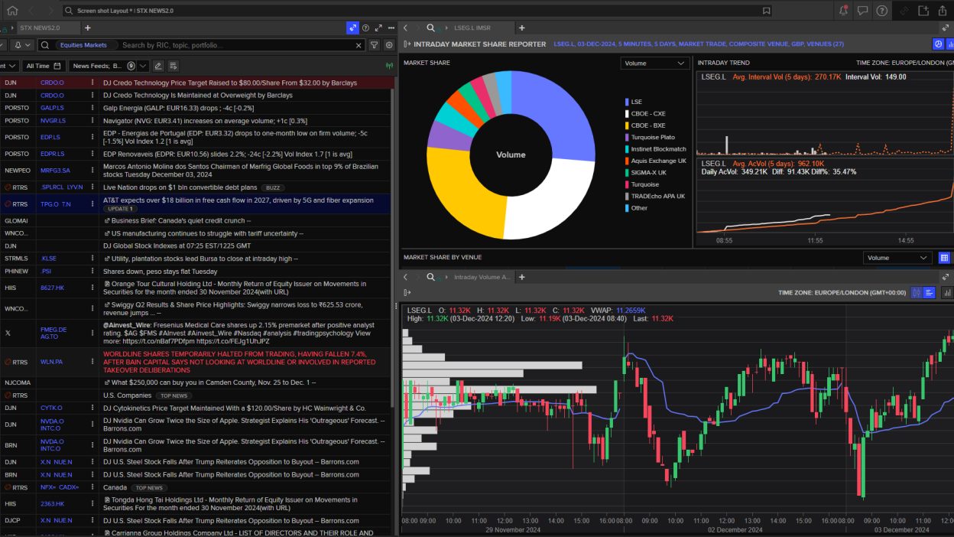
Task: Expand the STX NEWS panel to full screen
Action: pos(378,28)
